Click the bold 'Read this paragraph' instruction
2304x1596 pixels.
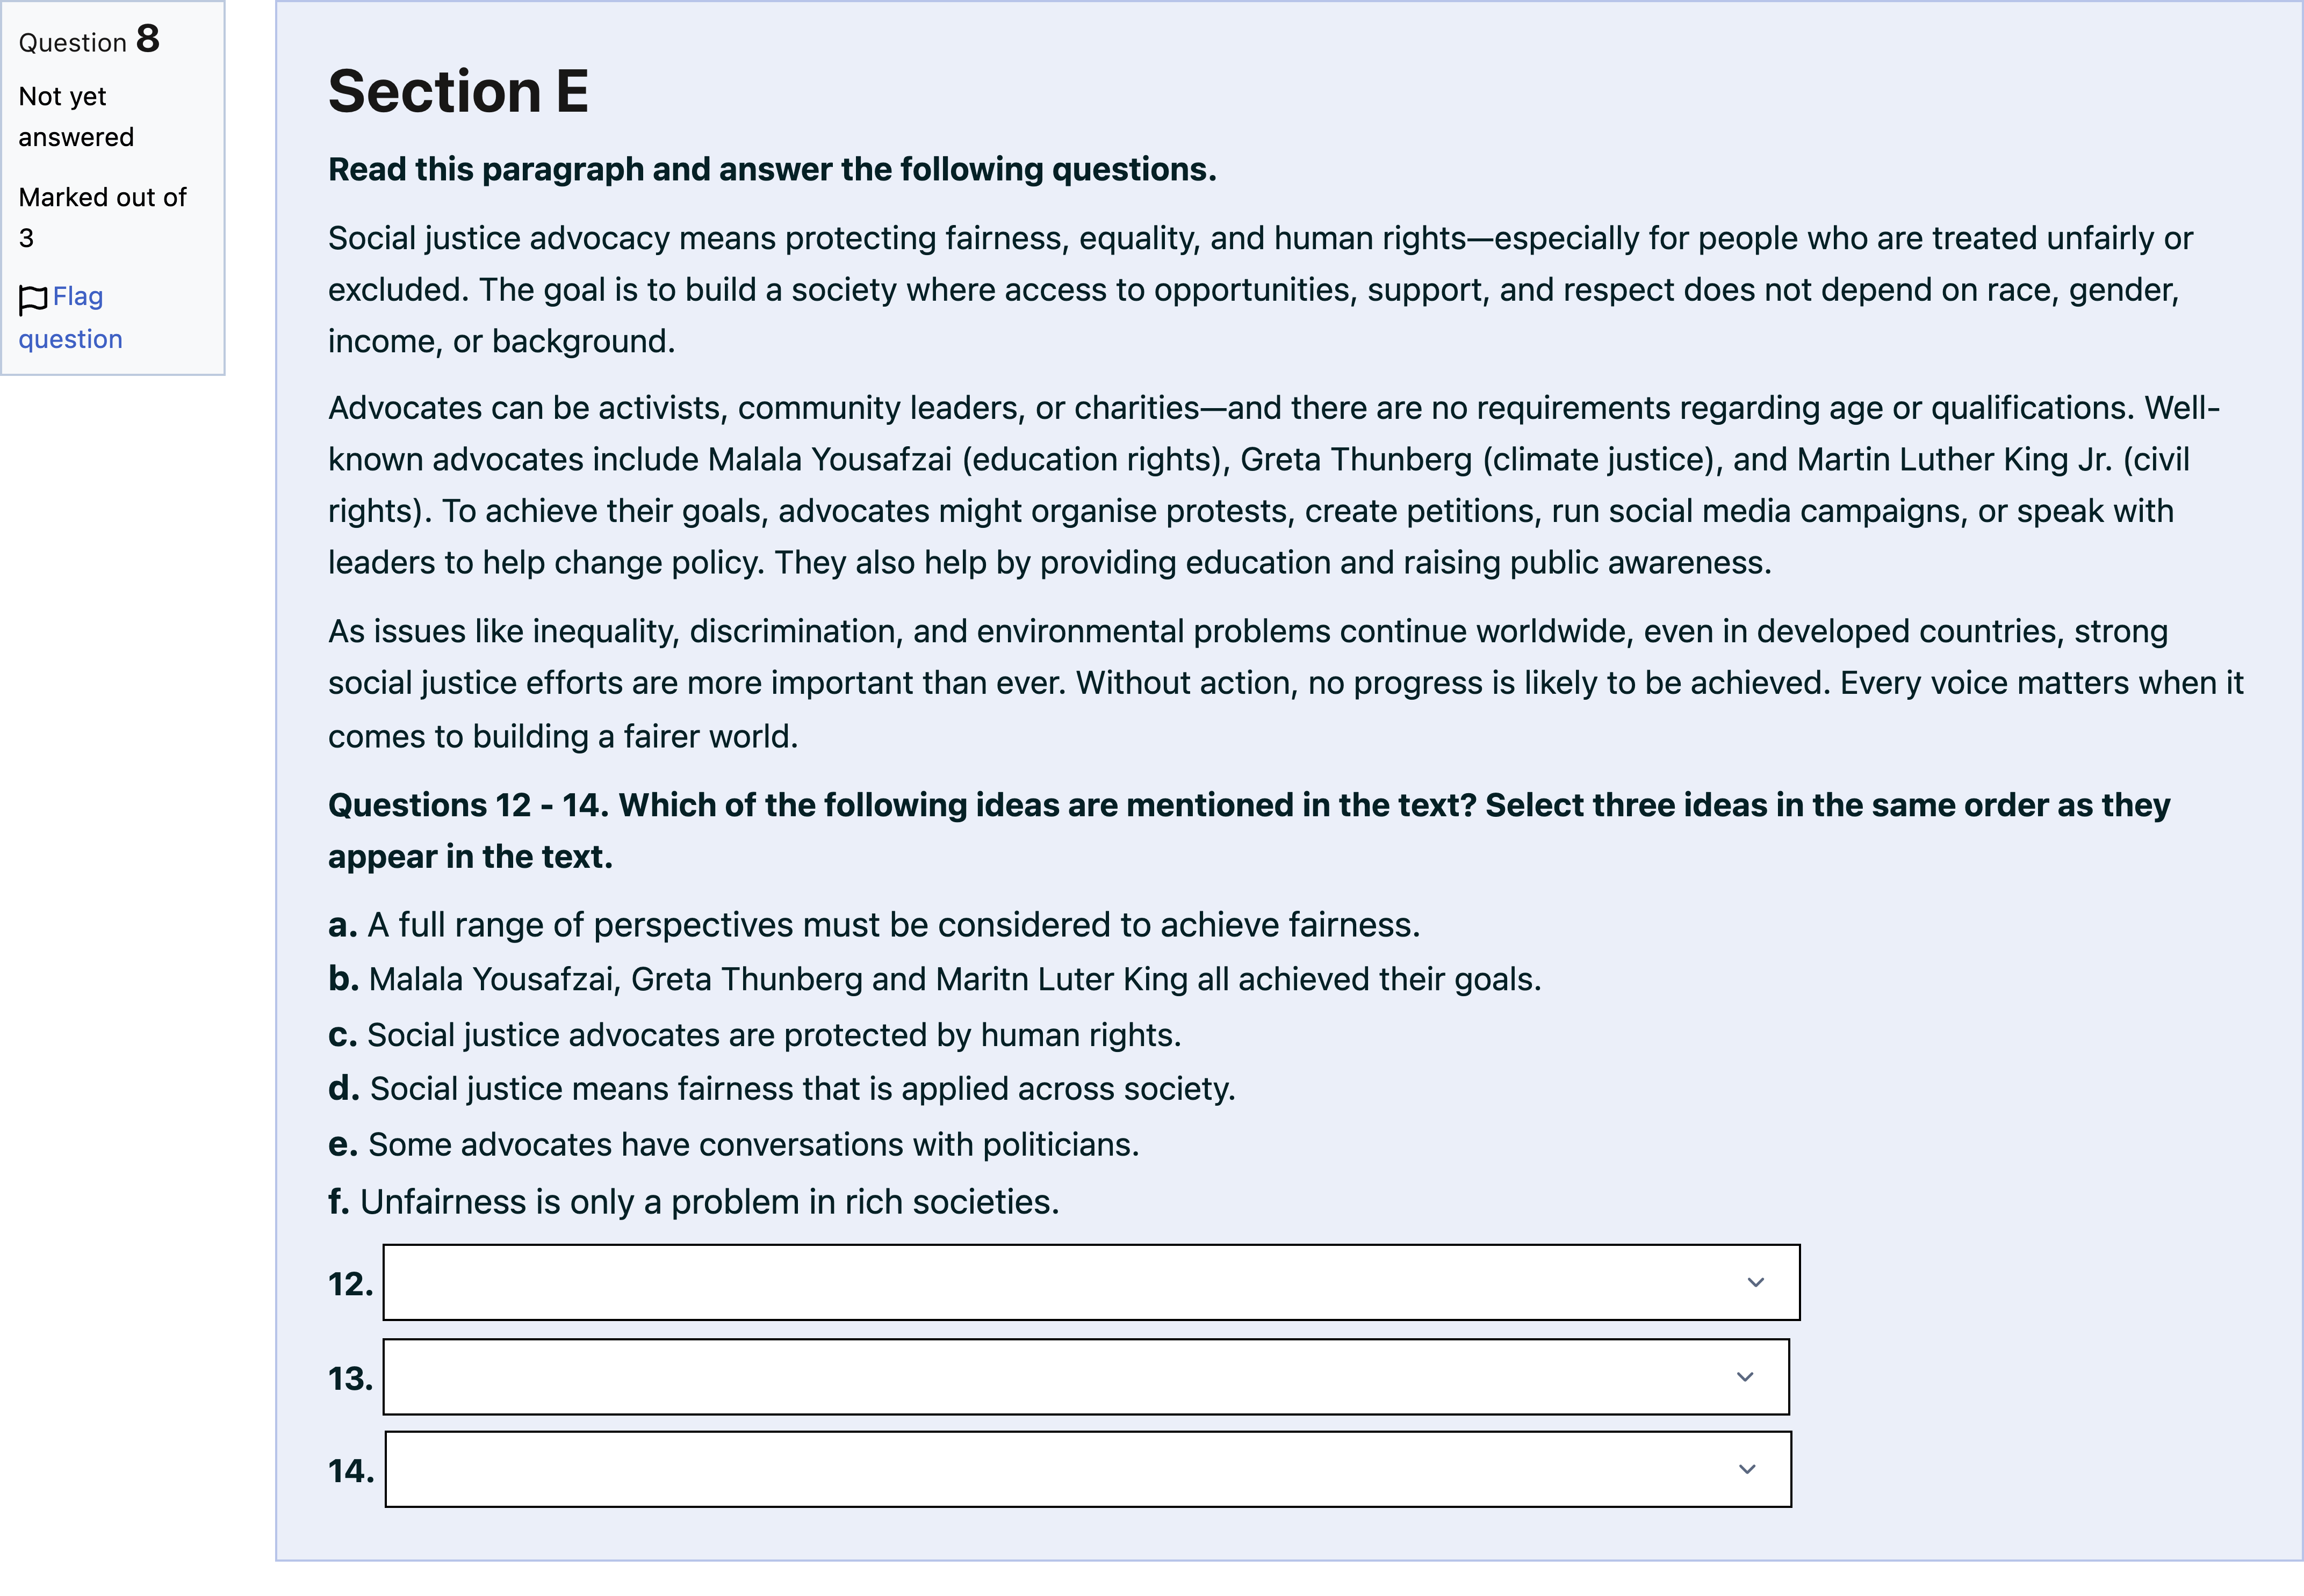point(772,170)
